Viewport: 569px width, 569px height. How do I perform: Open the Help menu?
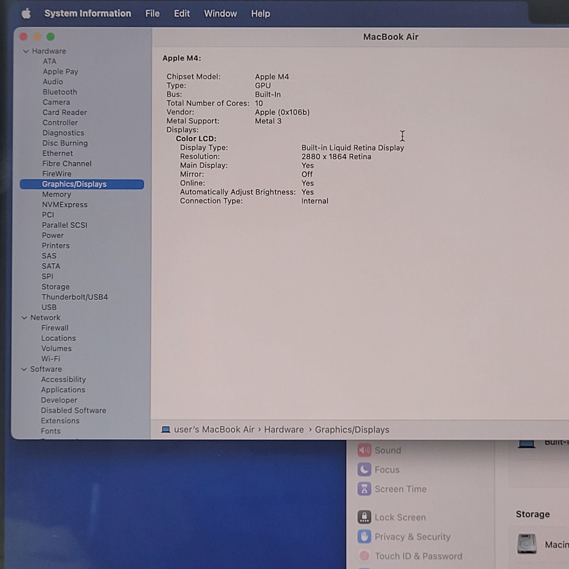[x=260, y=13]
